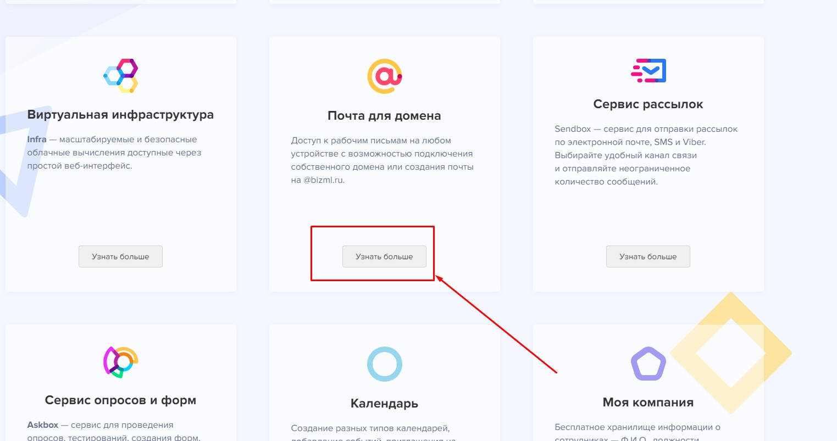Click the bold "Infra" word in description
Image resolution: width=837 pixels, height=441 pixels.
coord(37,139)
